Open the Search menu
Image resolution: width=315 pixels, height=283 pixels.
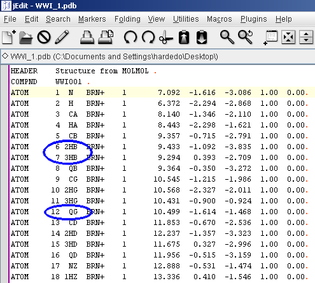[x=58, y=19]
